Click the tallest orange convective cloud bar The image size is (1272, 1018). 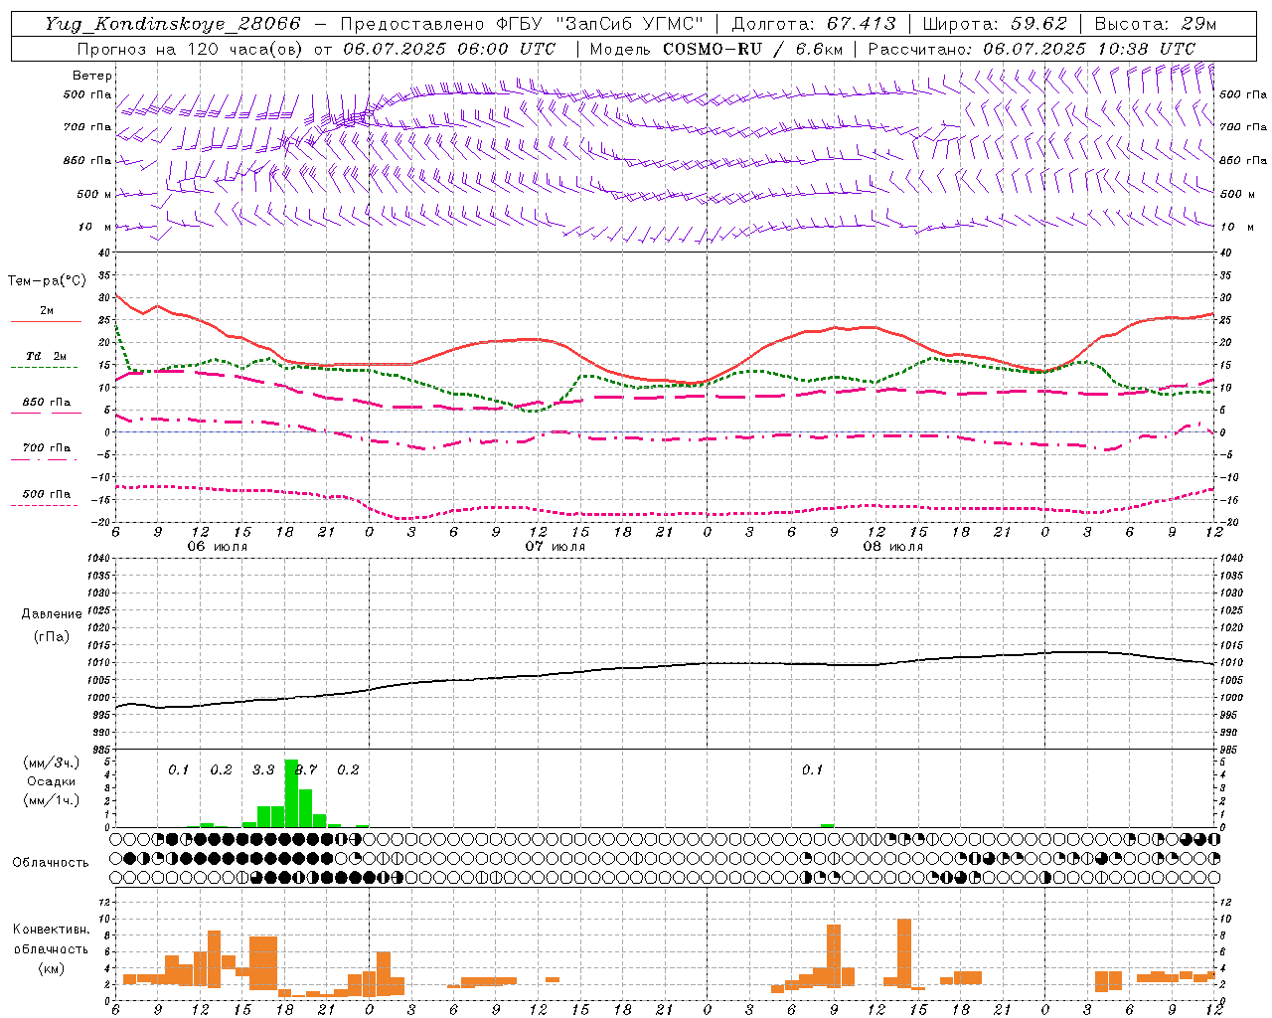[x=904, y=952]
